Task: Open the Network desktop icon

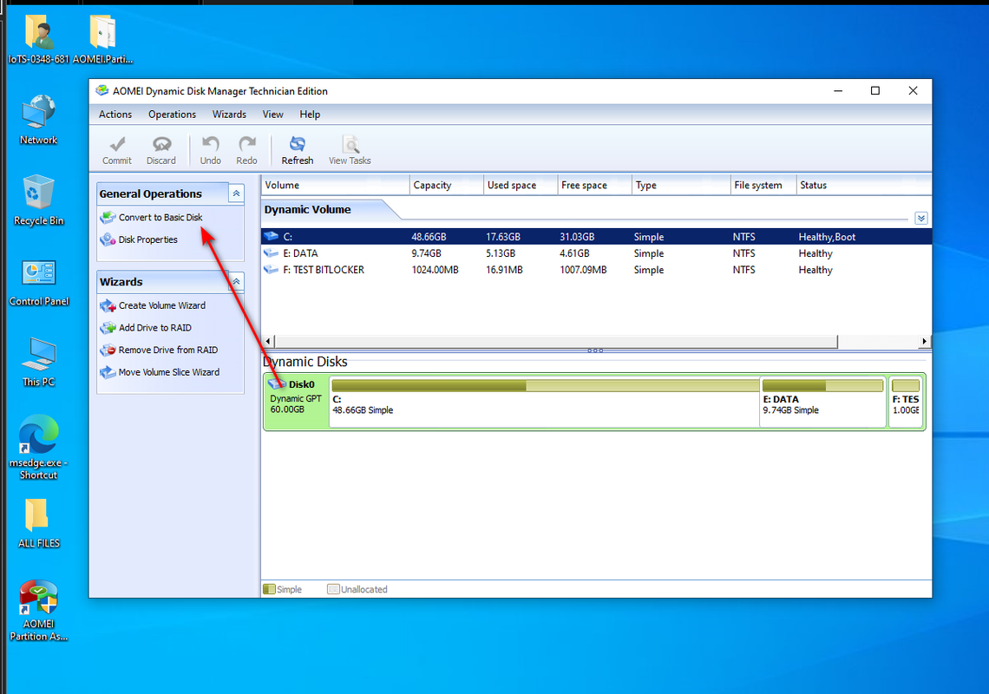Action: click(38, 120)
